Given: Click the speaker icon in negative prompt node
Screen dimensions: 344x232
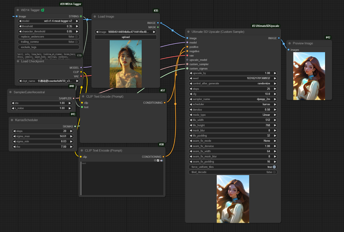Looking at the screenshot, I should pos(161,160).
